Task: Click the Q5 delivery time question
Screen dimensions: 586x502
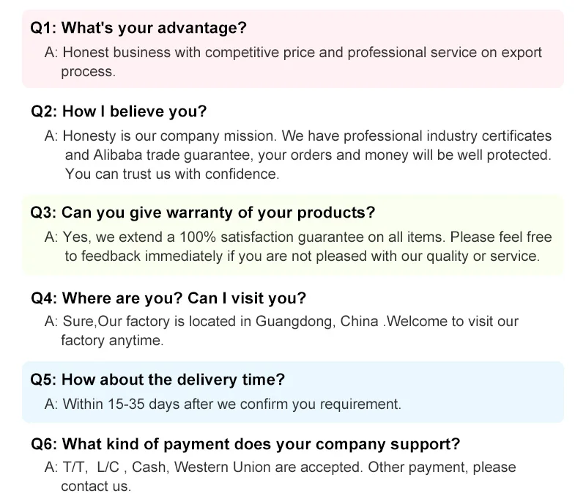Action: (157, 380)
